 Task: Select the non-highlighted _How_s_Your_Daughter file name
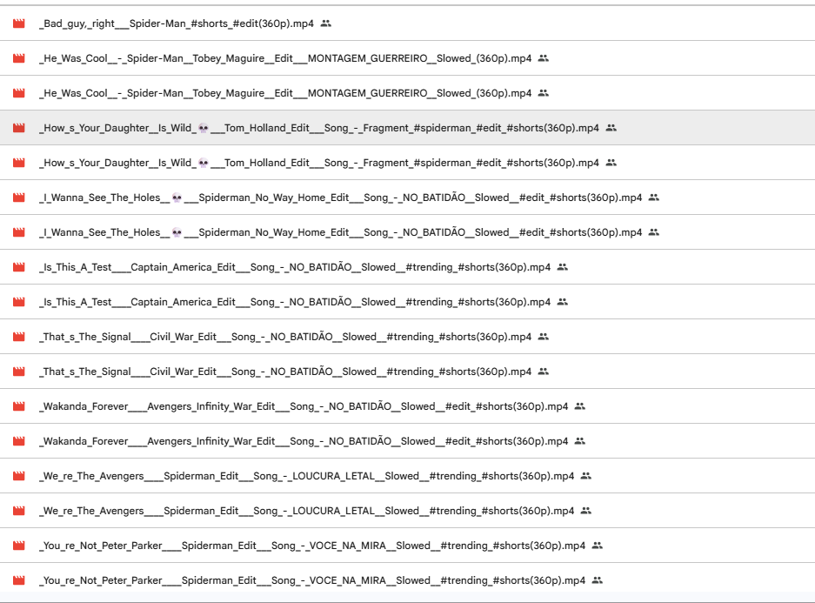(319, 163)
